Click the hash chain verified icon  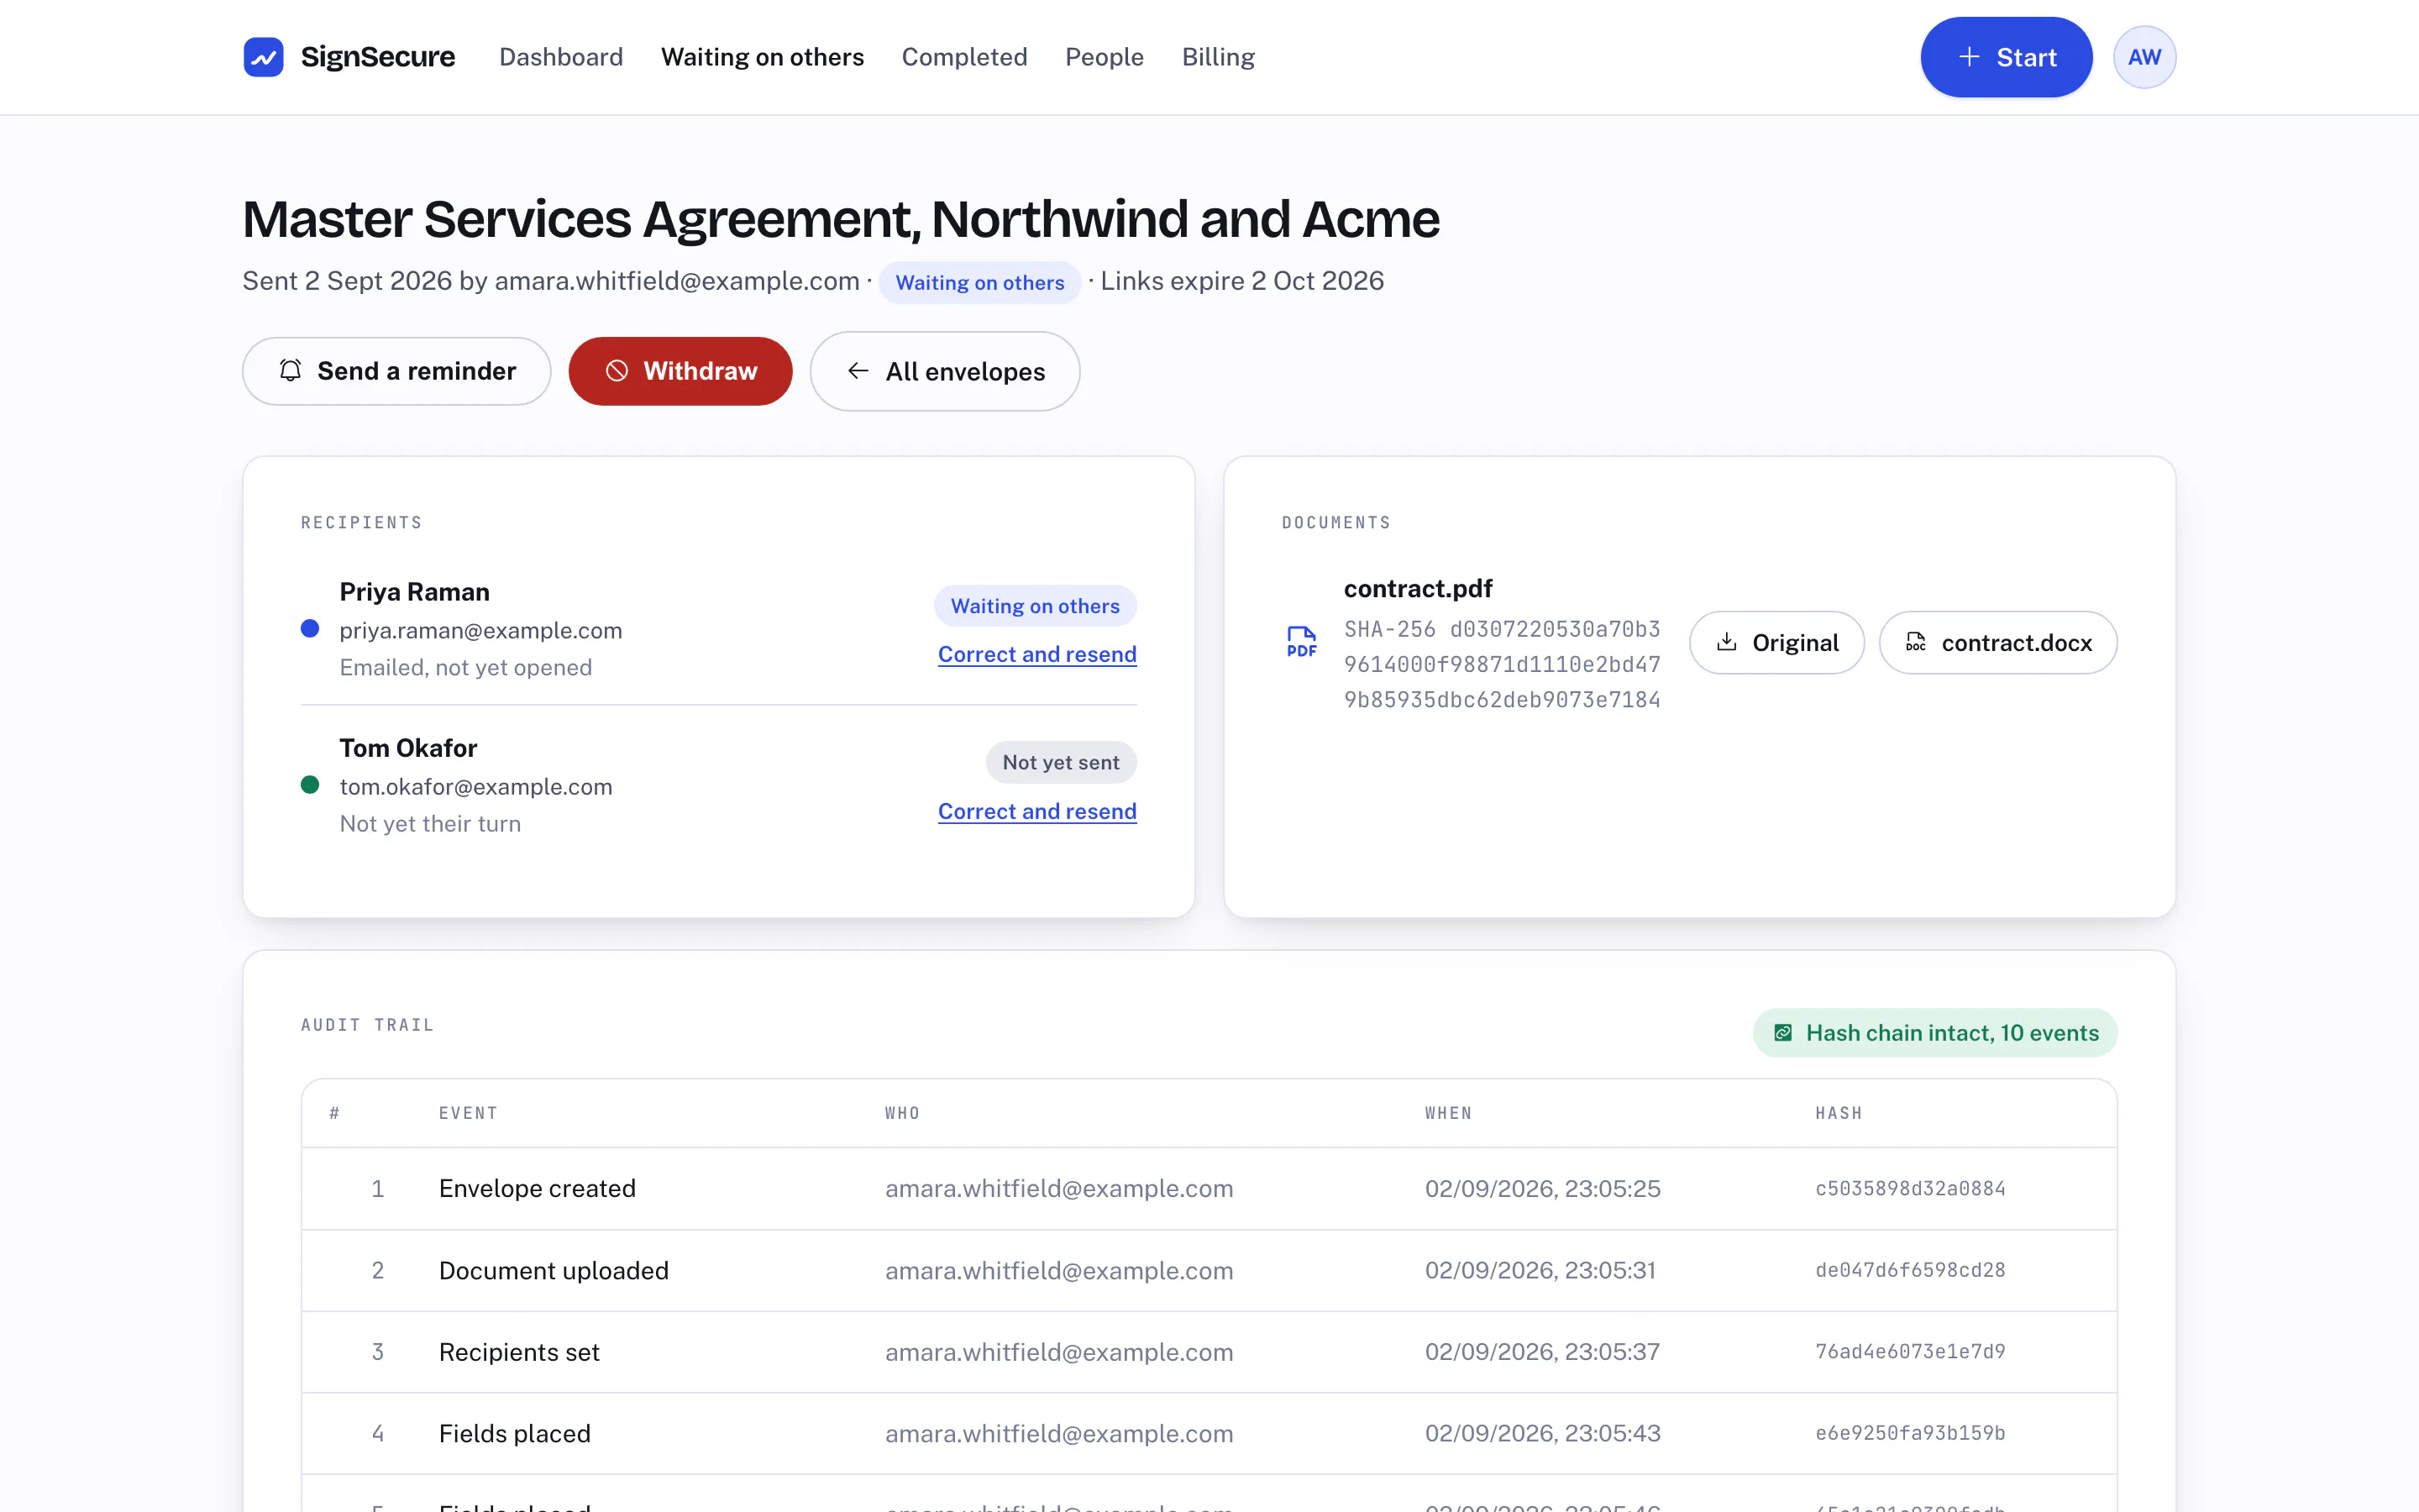click(1782, 1033)
